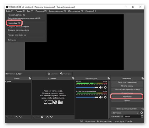Pop out the Управление dock panel

[x=142, y=78]
